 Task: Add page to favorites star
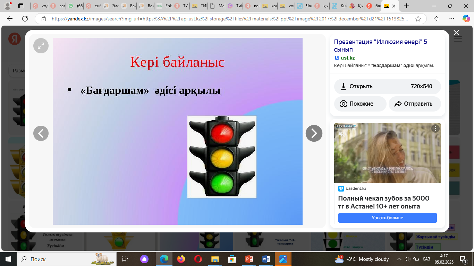[x=418, y=19]
